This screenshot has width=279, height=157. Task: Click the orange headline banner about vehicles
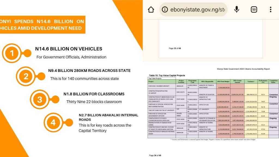[42, 25]
